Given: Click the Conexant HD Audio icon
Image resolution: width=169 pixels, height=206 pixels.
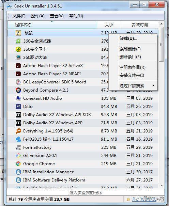Looking at the screenshot, I should click(x=18, y=98).
